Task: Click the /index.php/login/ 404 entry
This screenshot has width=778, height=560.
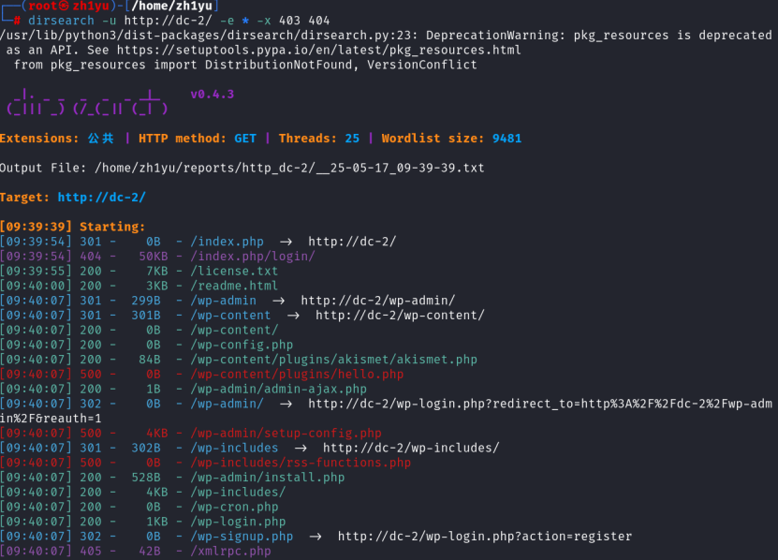Action: pyautogui.click(x=253, y=256)
